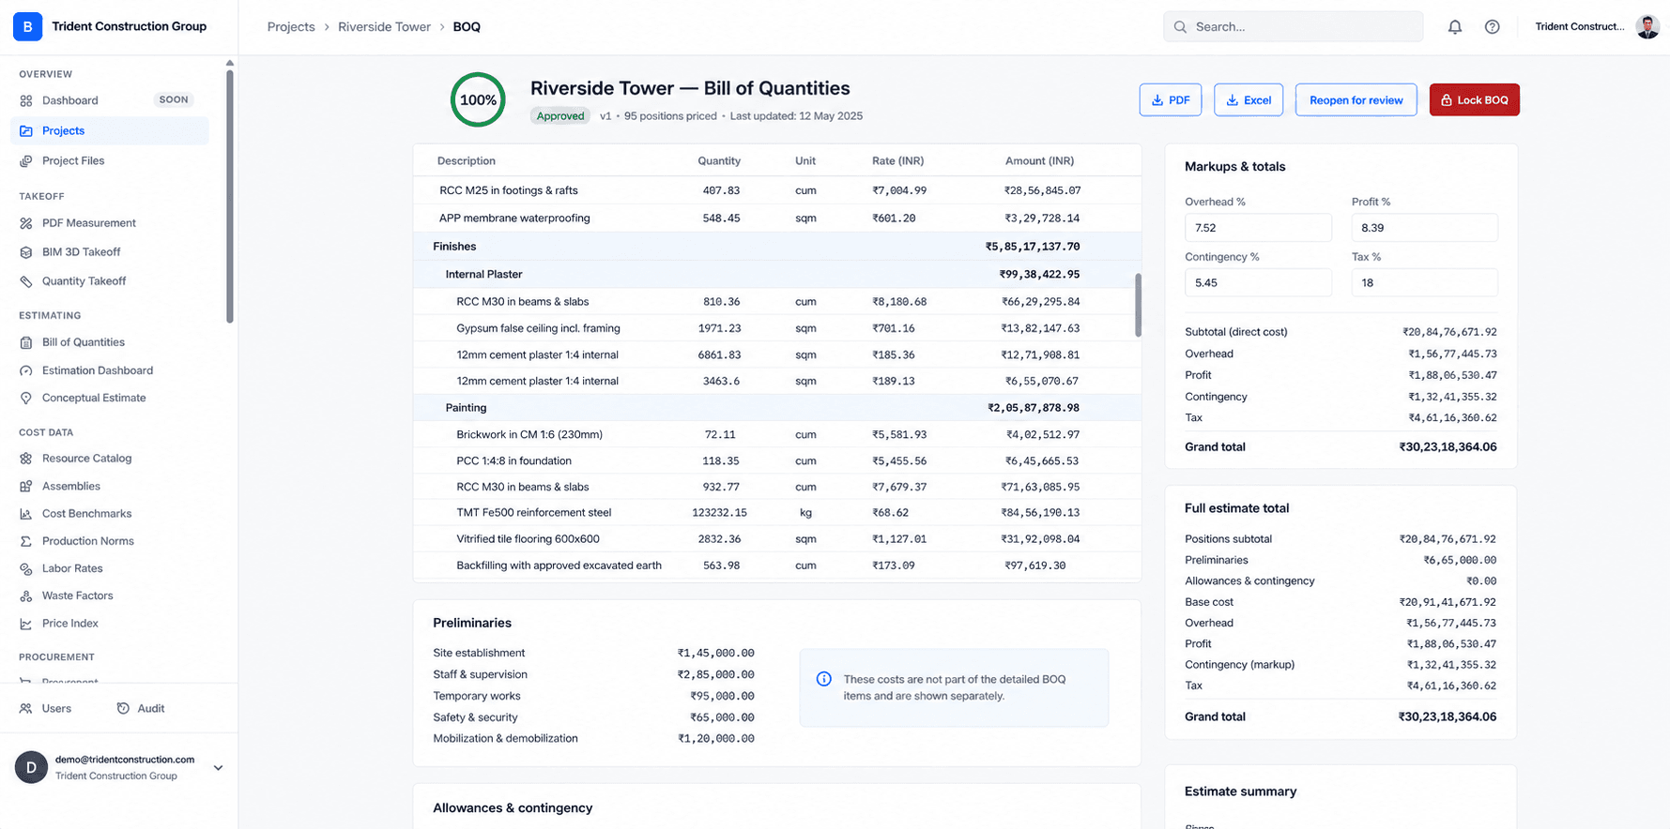Screen dimensions: 1670x829
Task: Click the Profit % input field
Action: click(1425, 228)
